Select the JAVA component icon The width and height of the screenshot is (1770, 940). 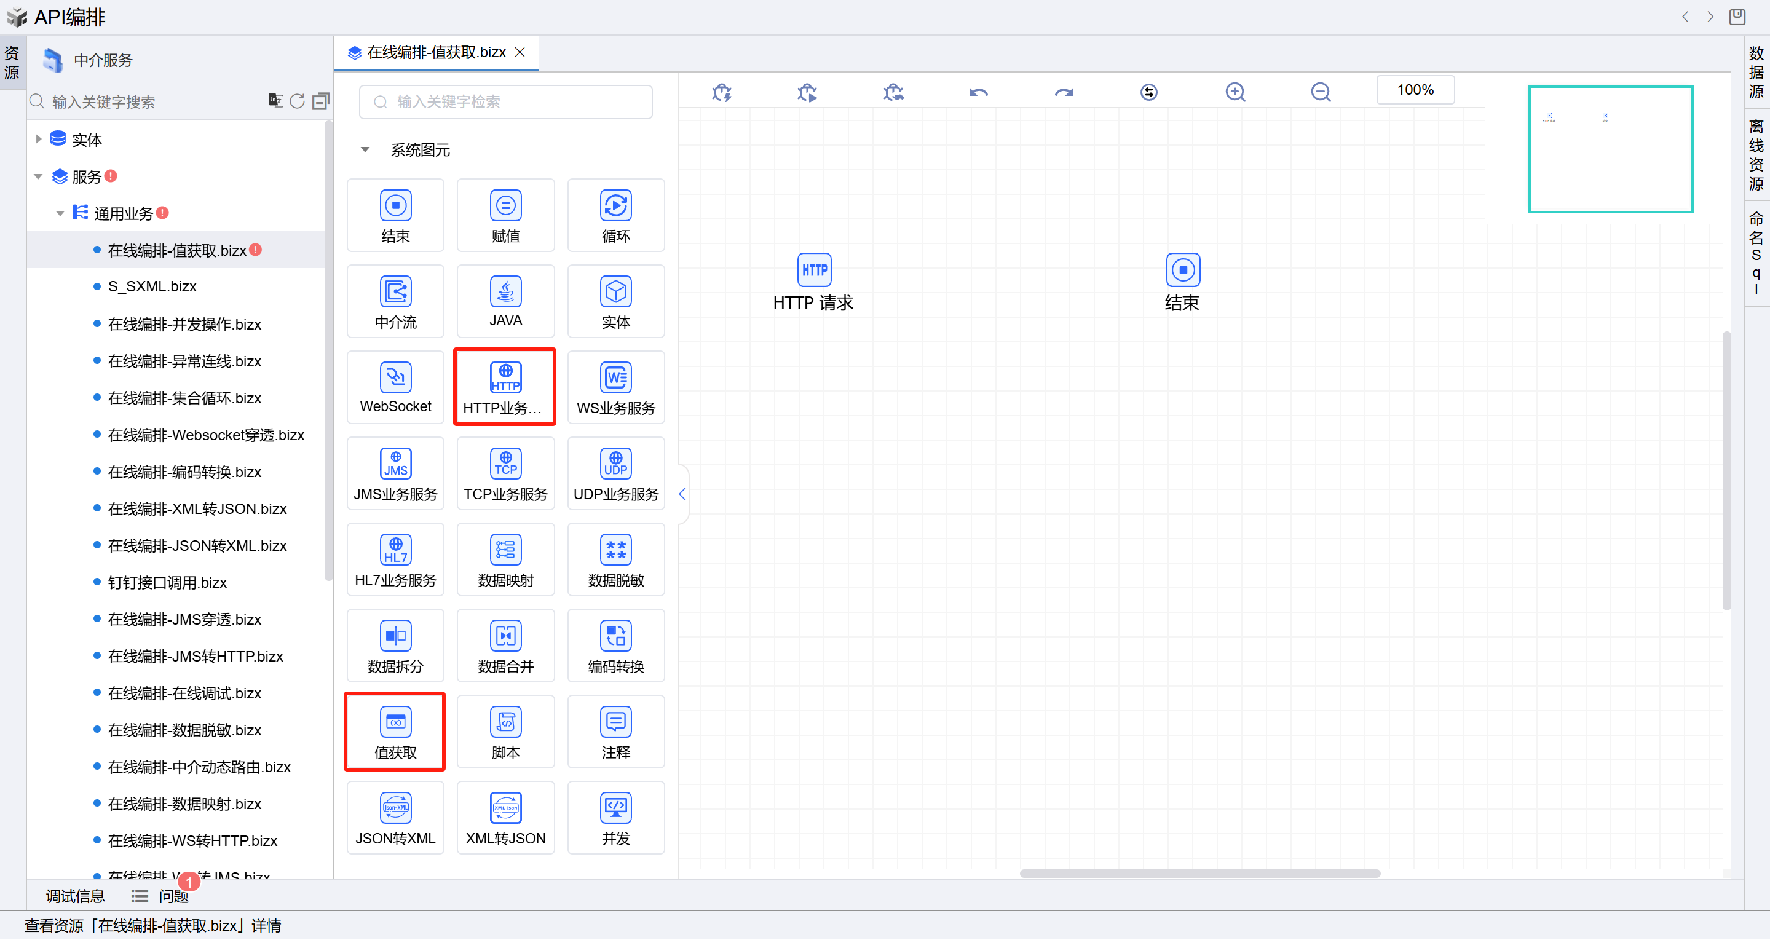coord(505,293)
